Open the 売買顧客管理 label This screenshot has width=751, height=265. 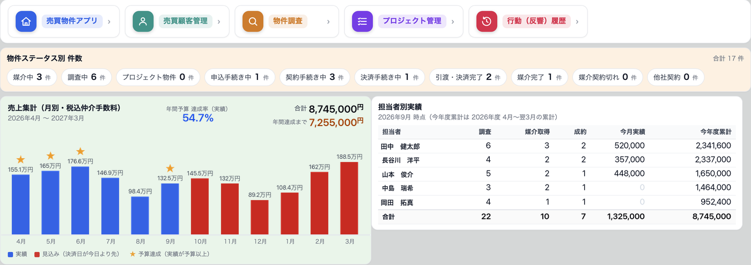(x=186, y=21)
